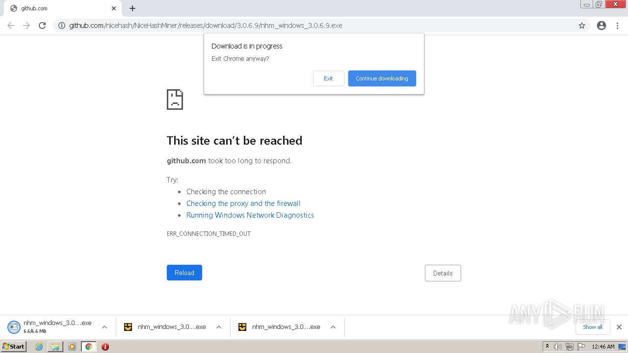Open Checking the proxy and the firewall link
Screen dimensions: 628x353
click(x=243, y=203)
